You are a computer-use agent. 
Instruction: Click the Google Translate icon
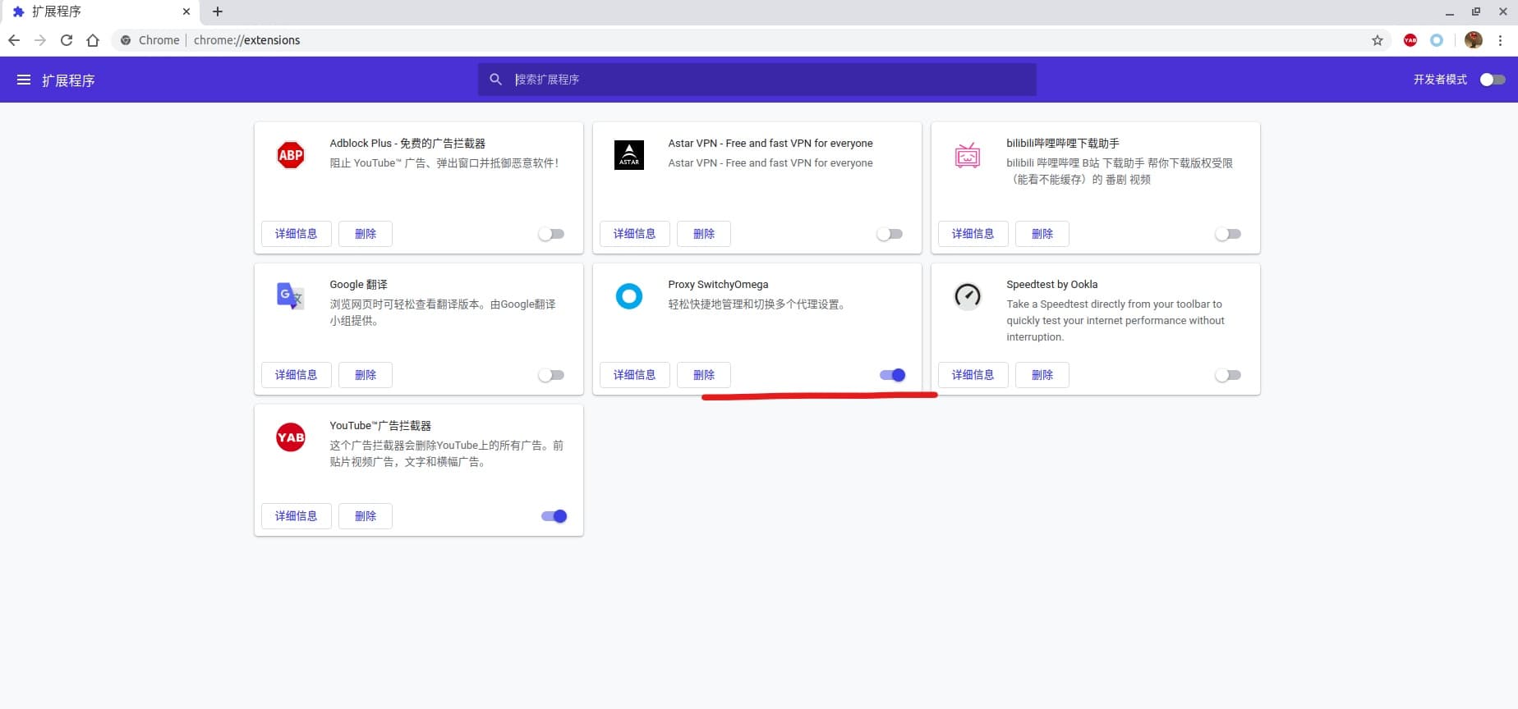click(x=291, y=296)
